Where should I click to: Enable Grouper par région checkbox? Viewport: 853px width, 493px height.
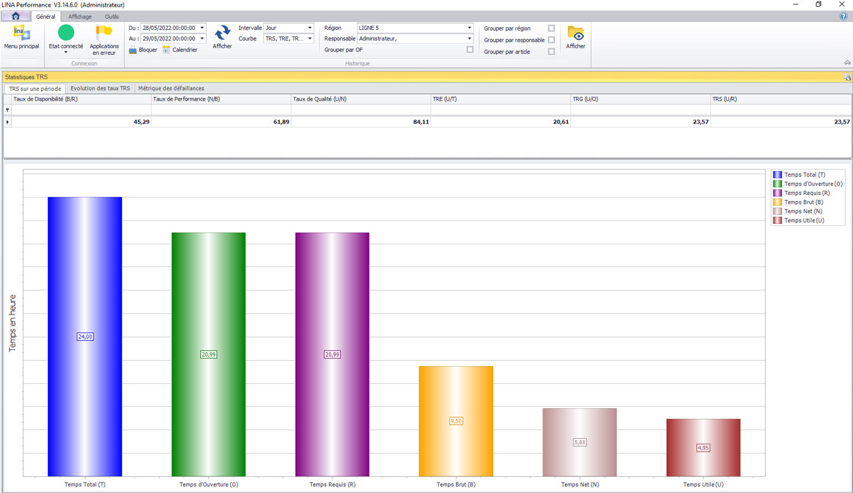click(x=551, y=28)
